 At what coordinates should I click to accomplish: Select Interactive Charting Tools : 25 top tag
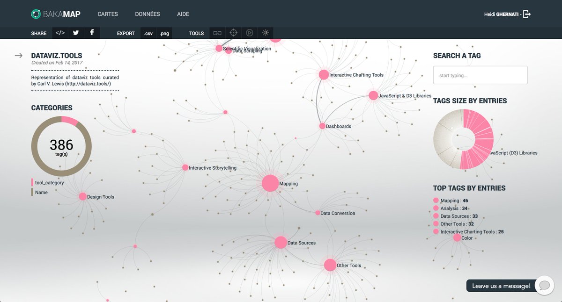pyautogui.click(x=469, y=232)
